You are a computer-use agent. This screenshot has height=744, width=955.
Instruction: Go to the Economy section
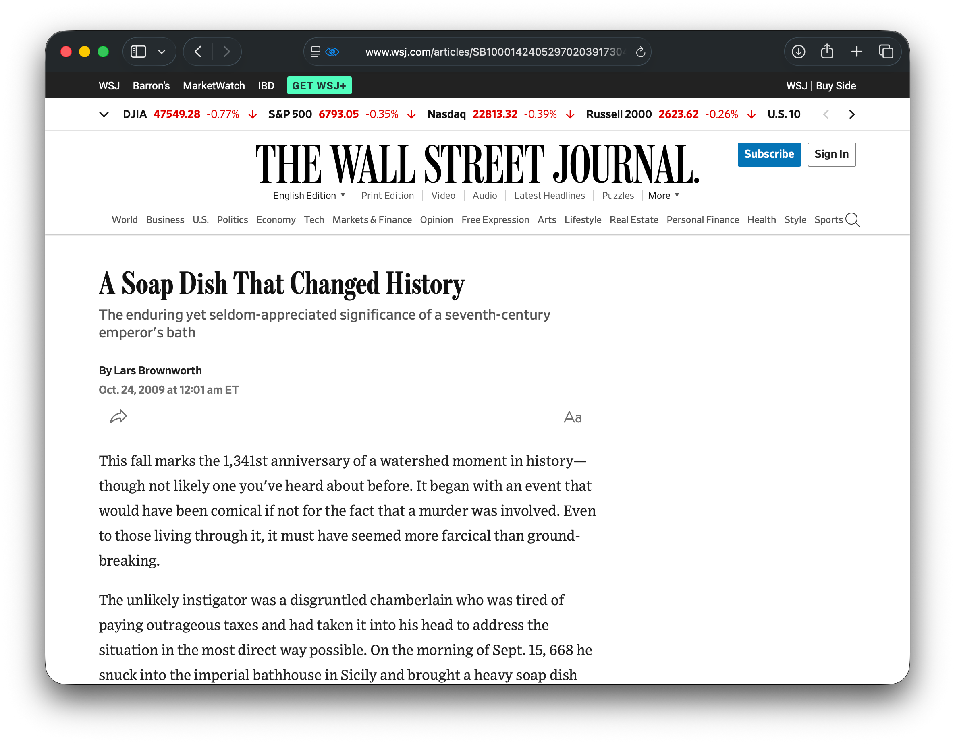(276, 220)
